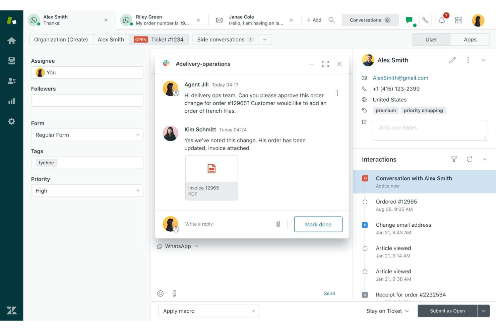The image size is (496, 331).
Task: Click the Invoice_12965 PDF thumbnail
Action: [211, 177]
